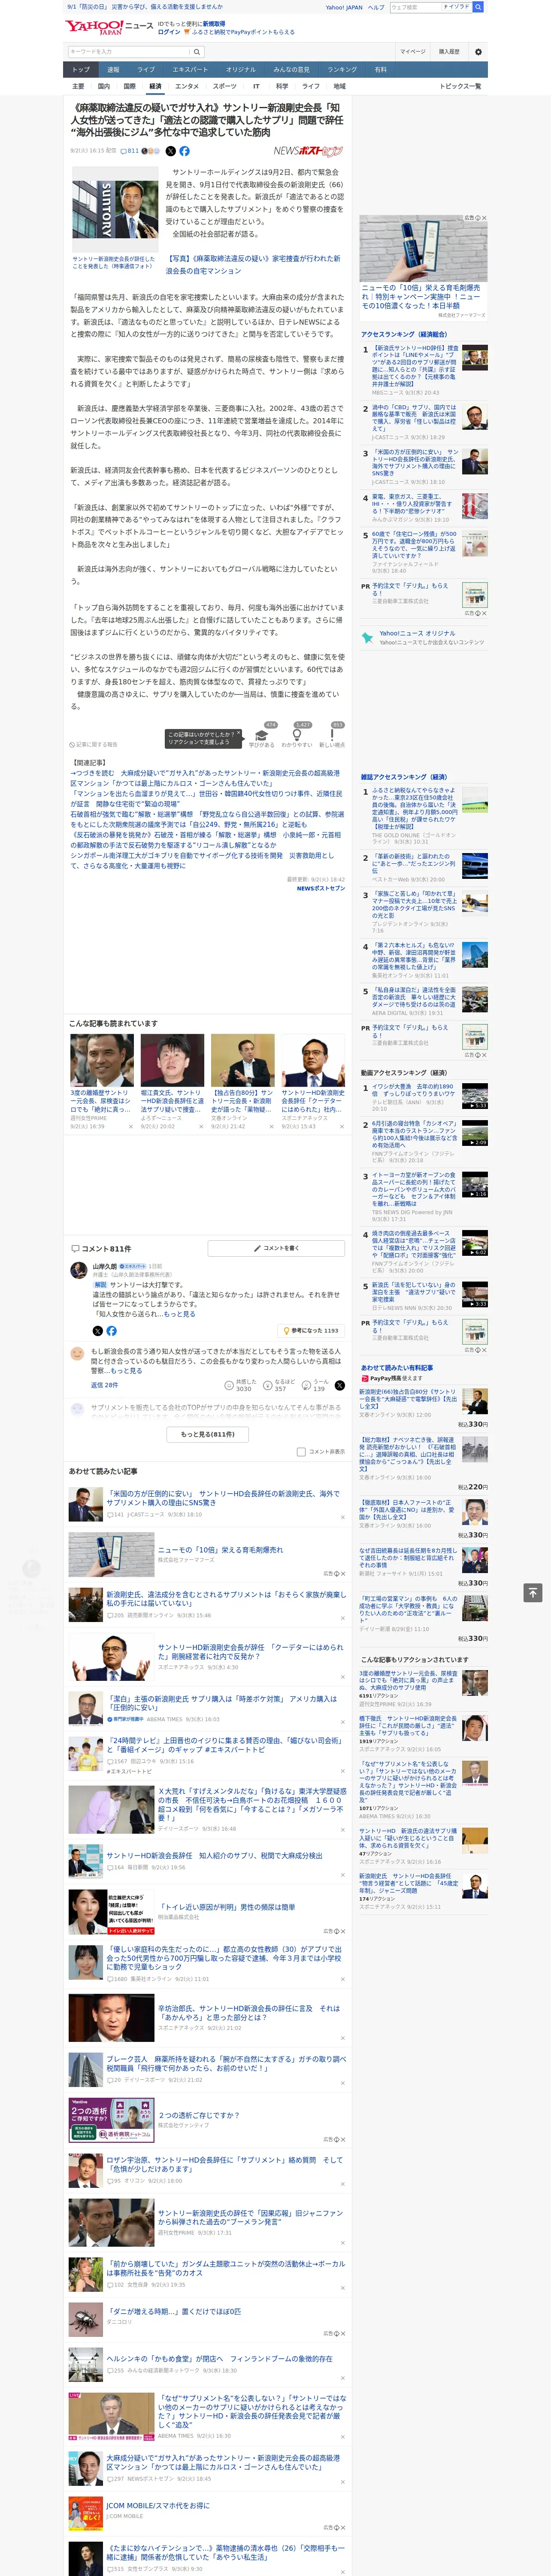Image resolution: width=551 pixels, height=2576 pixels.
Task: Select the 速報 navigation tab
Action: point(113,70)
